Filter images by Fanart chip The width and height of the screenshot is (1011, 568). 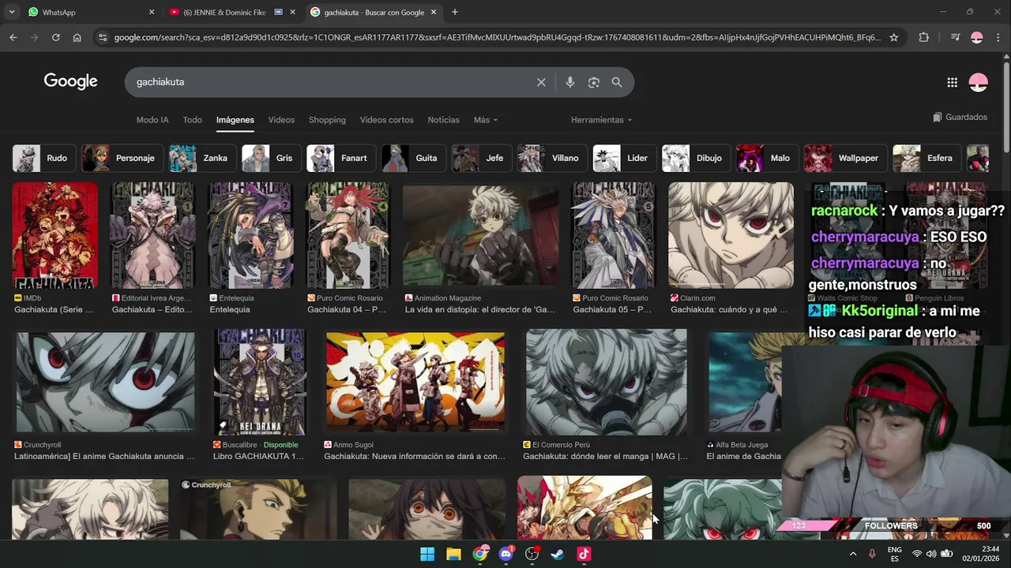tap(340, 158)
